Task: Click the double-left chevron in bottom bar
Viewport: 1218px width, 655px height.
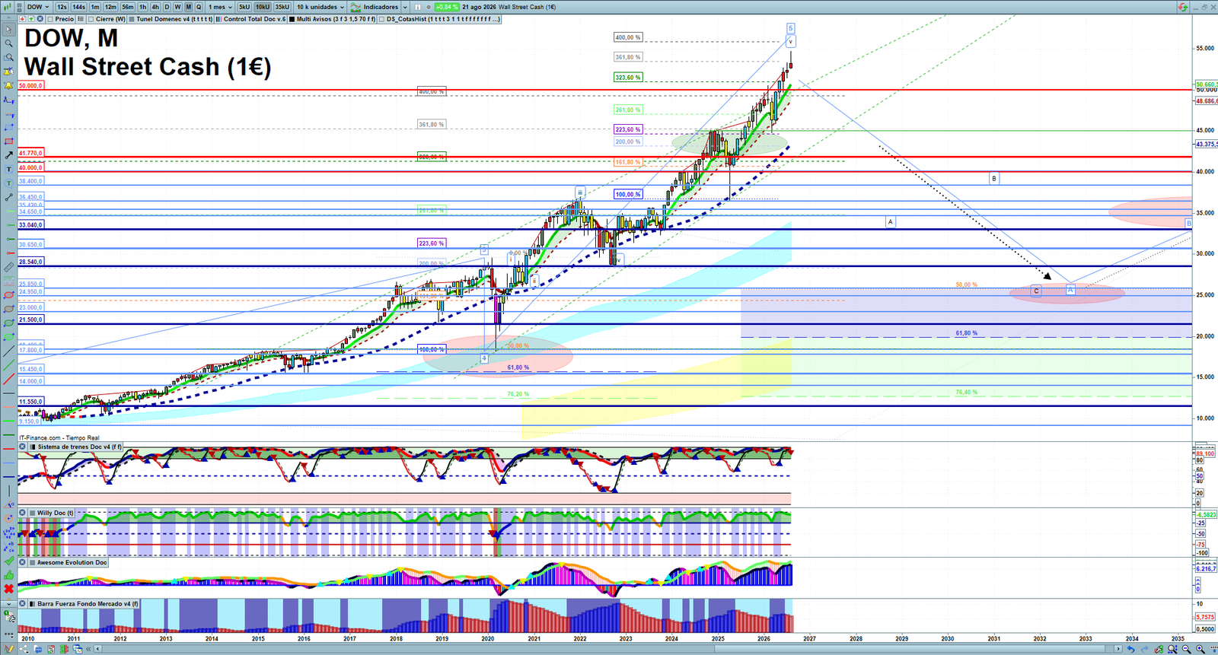Action: click(88, 649)
